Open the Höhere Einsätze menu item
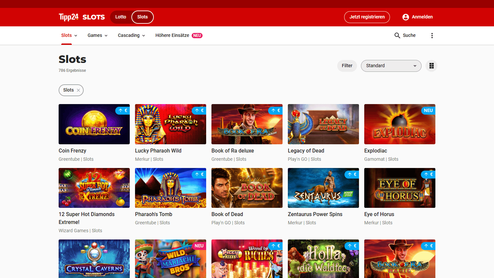This screenshot has height=278, width=494. click(x=172, y=36)
